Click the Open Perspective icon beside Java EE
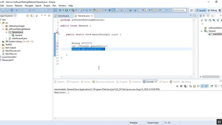The width and height of the screenshot is (222, 125). [x=191, y=10]
